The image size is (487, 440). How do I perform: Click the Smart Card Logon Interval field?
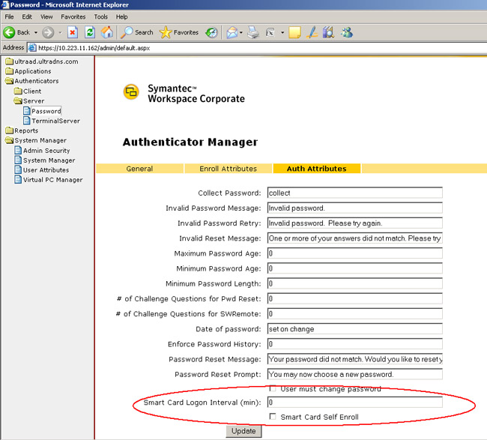point(354,403)
